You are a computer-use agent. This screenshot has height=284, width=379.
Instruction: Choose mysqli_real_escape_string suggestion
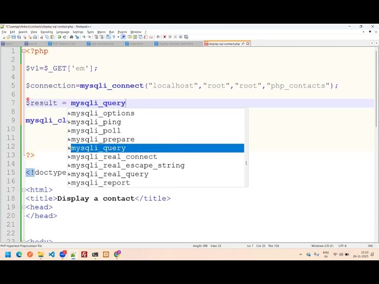(x=156, y=166)
